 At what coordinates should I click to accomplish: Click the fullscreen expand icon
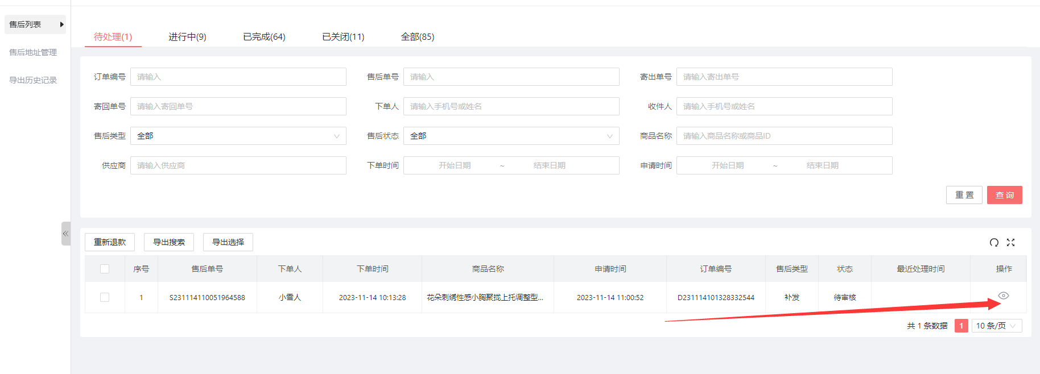pos(1010,243)
